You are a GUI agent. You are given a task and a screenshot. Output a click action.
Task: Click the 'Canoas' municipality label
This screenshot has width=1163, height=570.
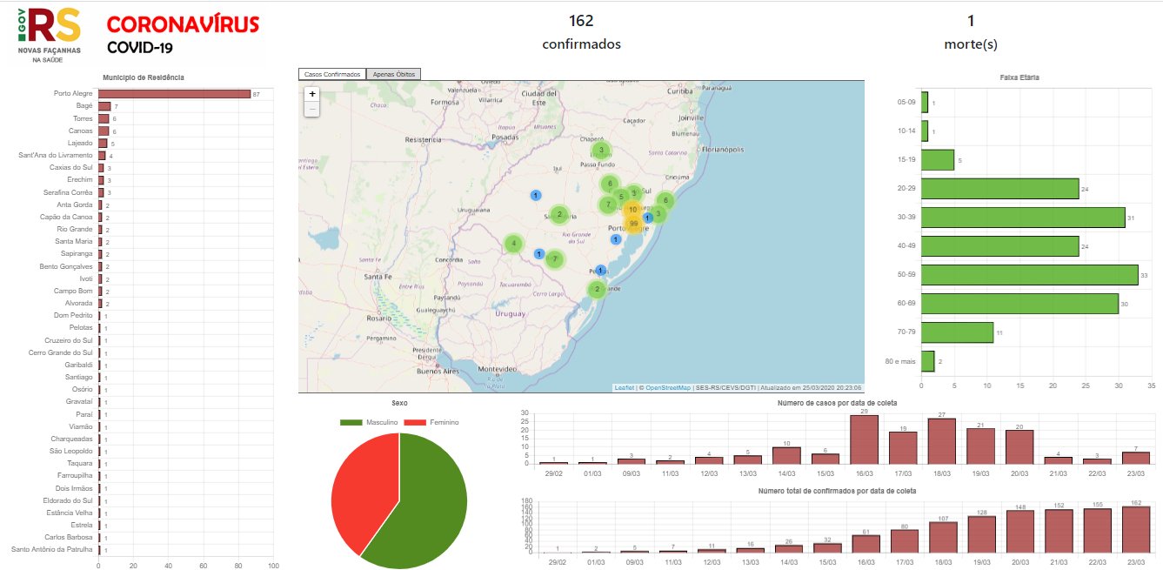point(81,131)
